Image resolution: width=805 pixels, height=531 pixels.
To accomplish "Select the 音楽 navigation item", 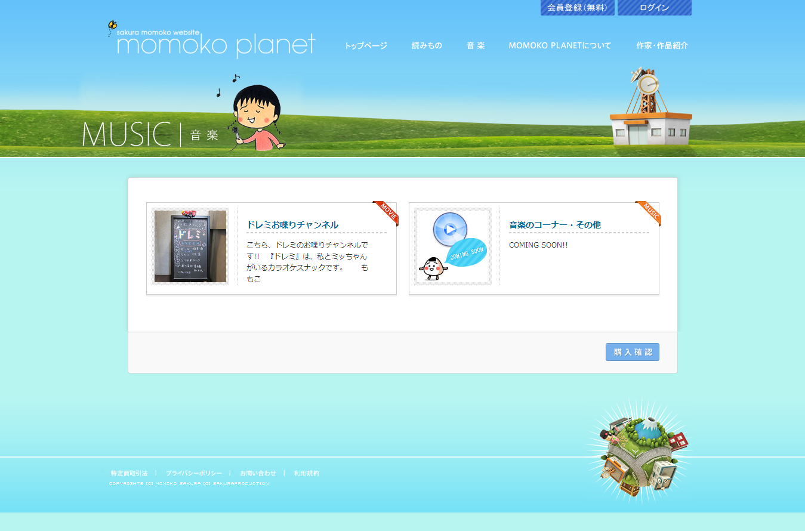I will pyautogui.click(x=476, y=45).
